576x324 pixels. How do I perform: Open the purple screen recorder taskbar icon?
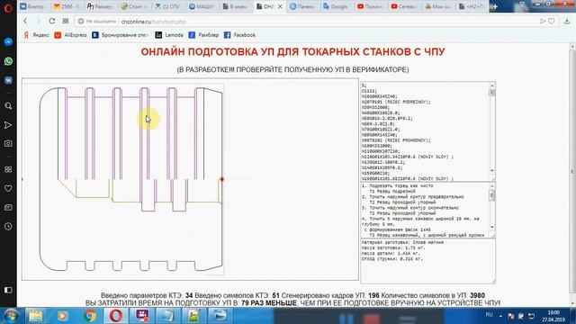(142, 316)
